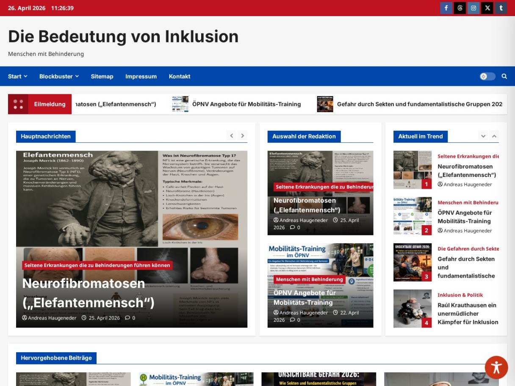This screenshot has width=515, height=386.
Task: Open the Neurofibromatosen ("Elefantenmensch") headline link
Action: [85, 293]
